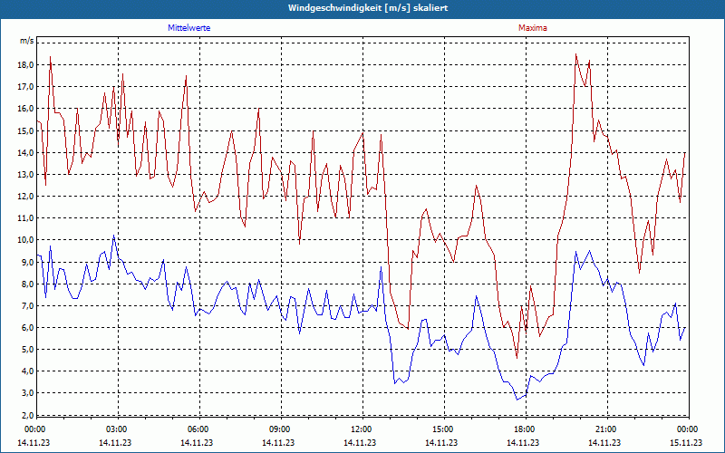Click the 18:00 time axis label

(x=525, y=429)
